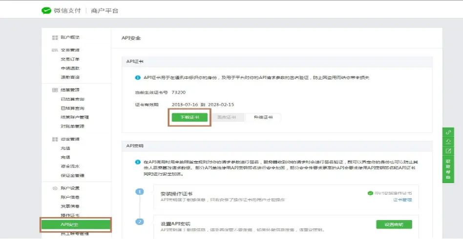Click the 升级证书 button
This screenshot has height=239, width=463.
(263, 117)
